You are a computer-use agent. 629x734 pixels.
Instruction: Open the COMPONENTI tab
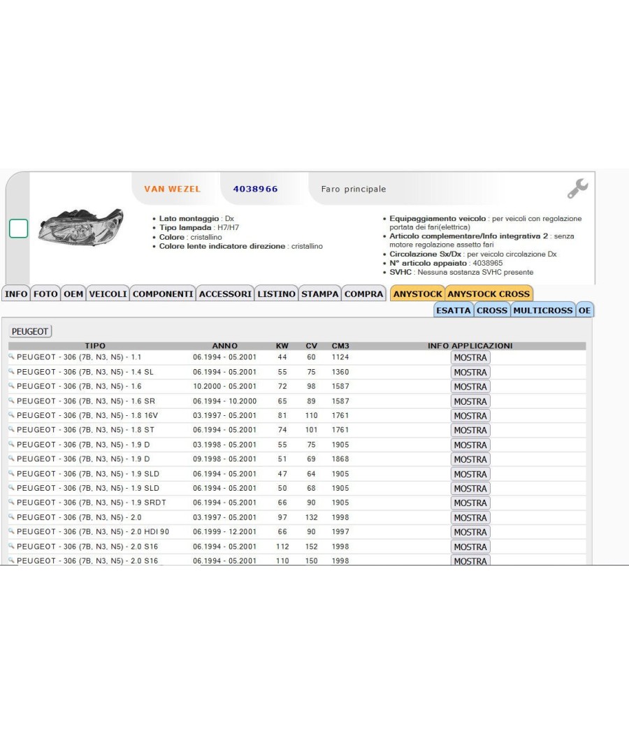[x=163, y=294]
